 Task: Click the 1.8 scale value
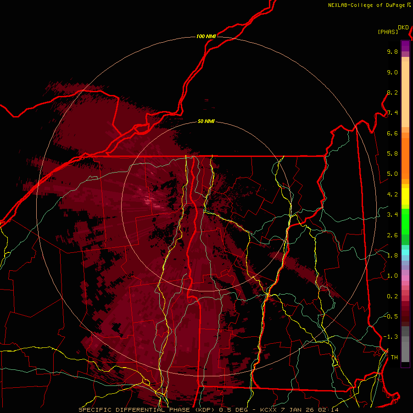coord(392,256)
